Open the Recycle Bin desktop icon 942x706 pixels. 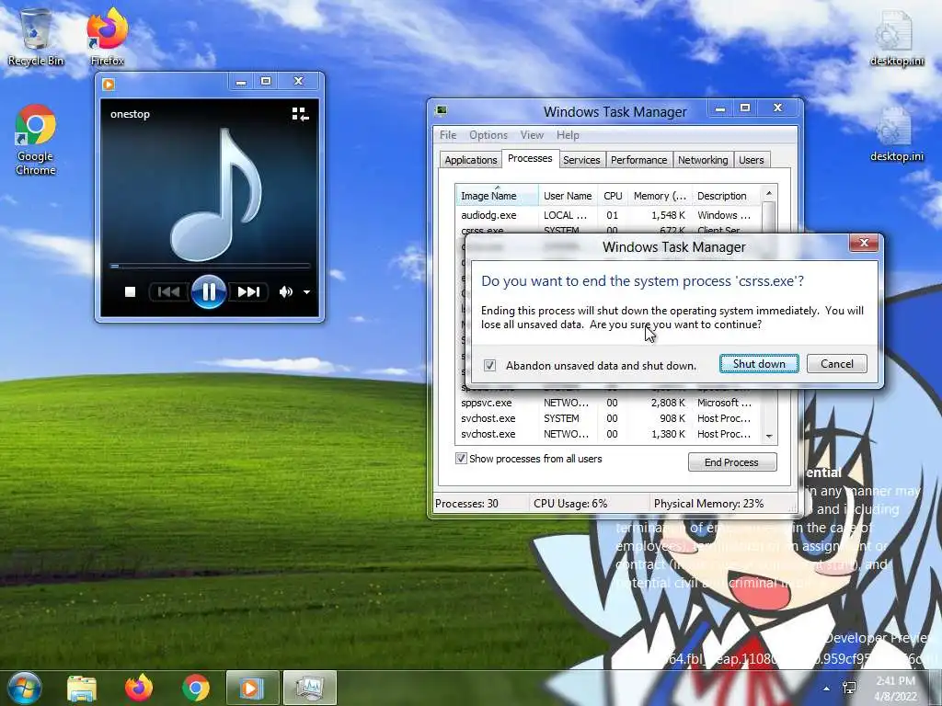(x=36, y=37)
